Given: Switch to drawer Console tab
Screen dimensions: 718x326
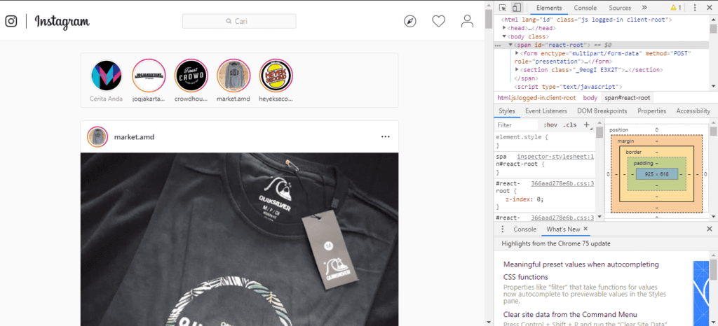Looking at the screenshot, I should click(524, 229).
